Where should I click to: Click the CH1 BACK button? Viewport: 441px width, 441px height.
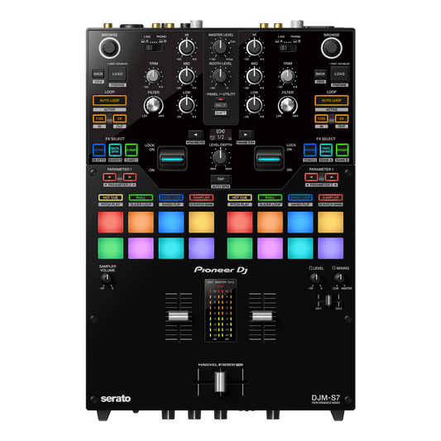[x=98, y=74]
